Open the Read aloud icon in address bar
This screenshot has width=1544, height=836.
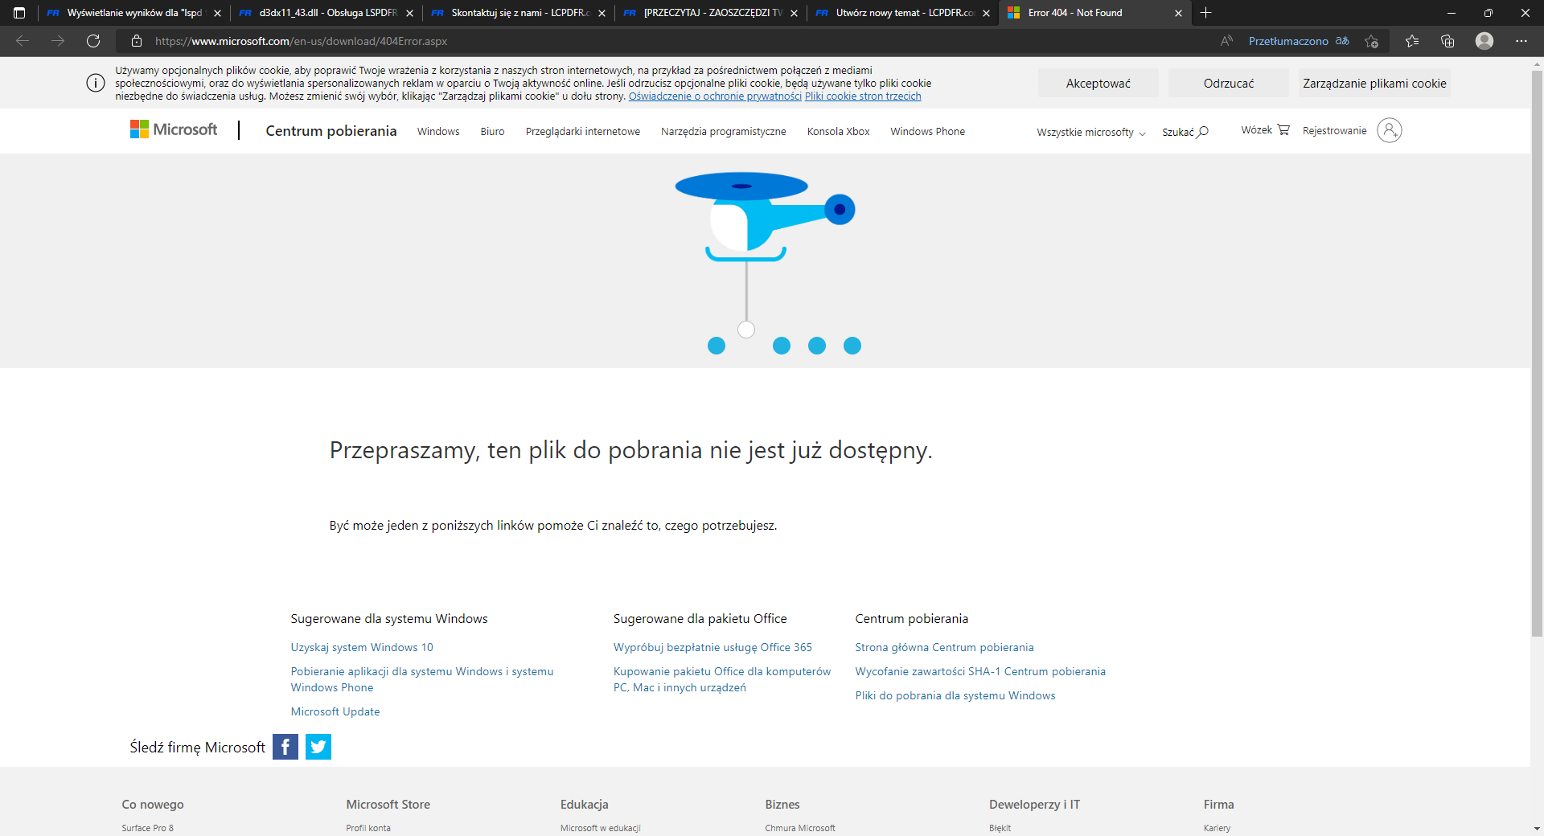coord(1226,41)
